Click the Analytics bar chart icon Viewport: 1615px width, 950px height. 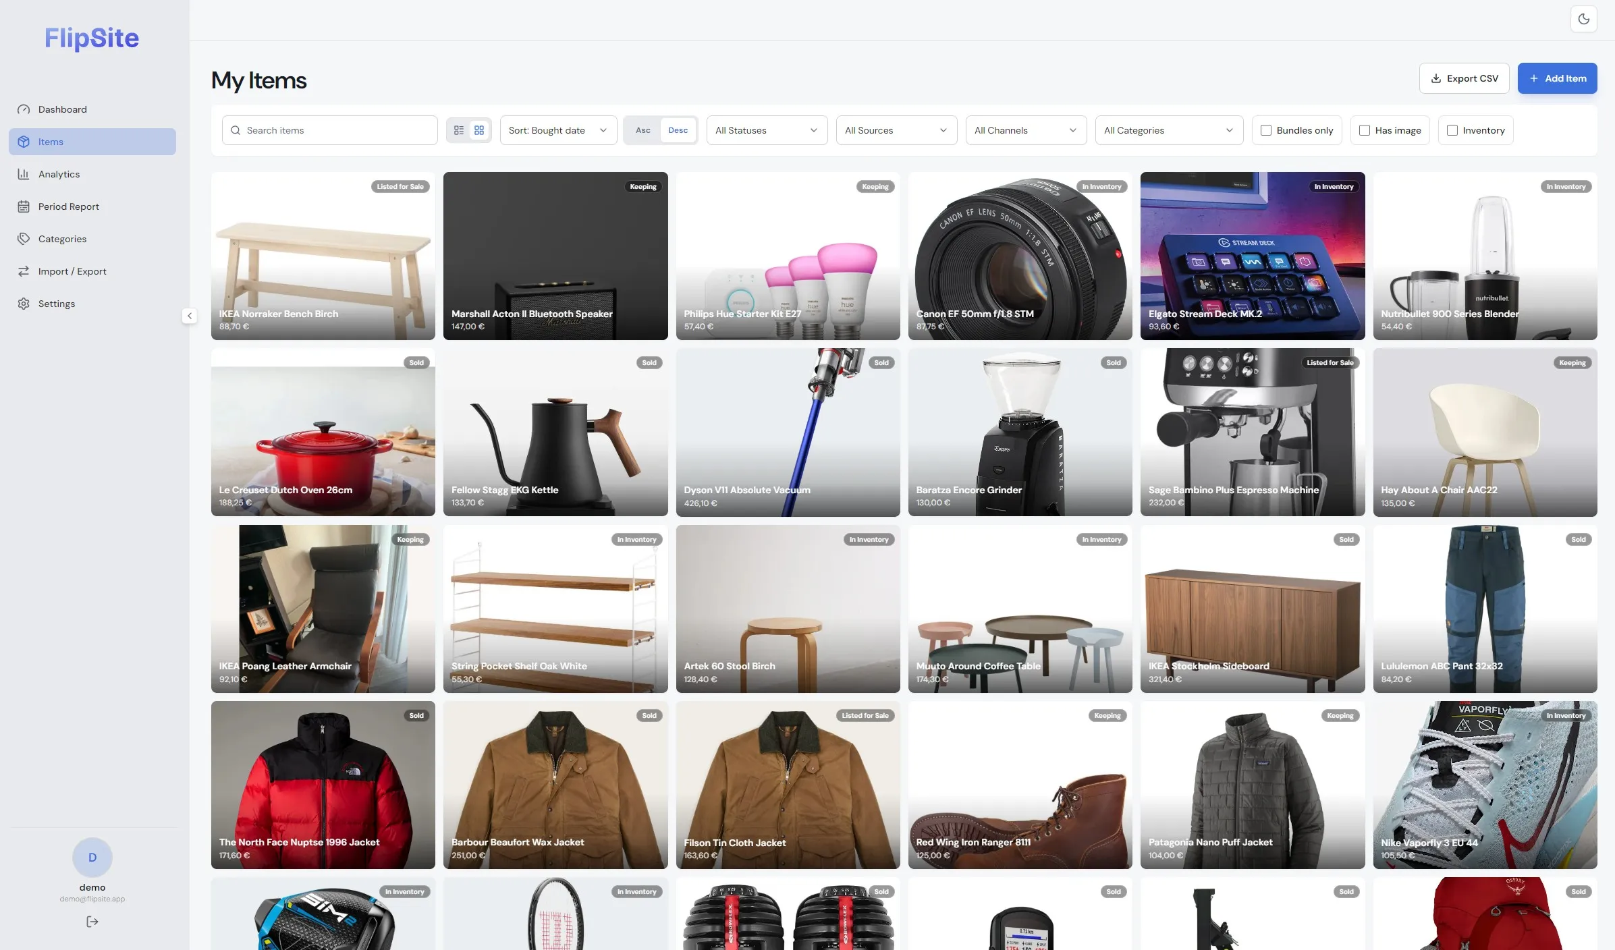coord(24,174)
